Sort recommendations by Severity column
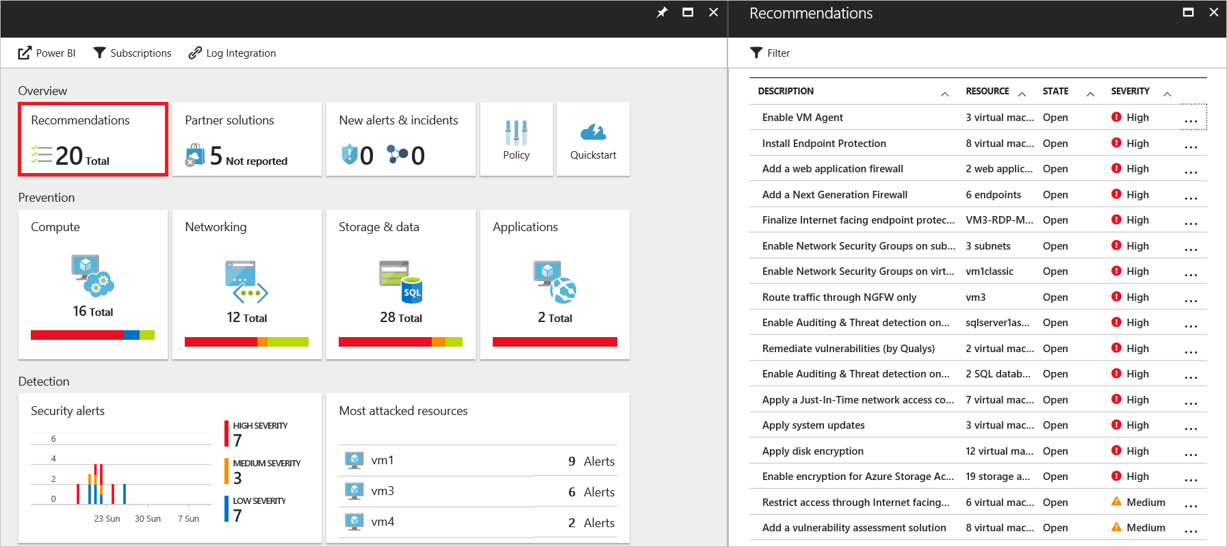1227x547 pixels. 1130,92
